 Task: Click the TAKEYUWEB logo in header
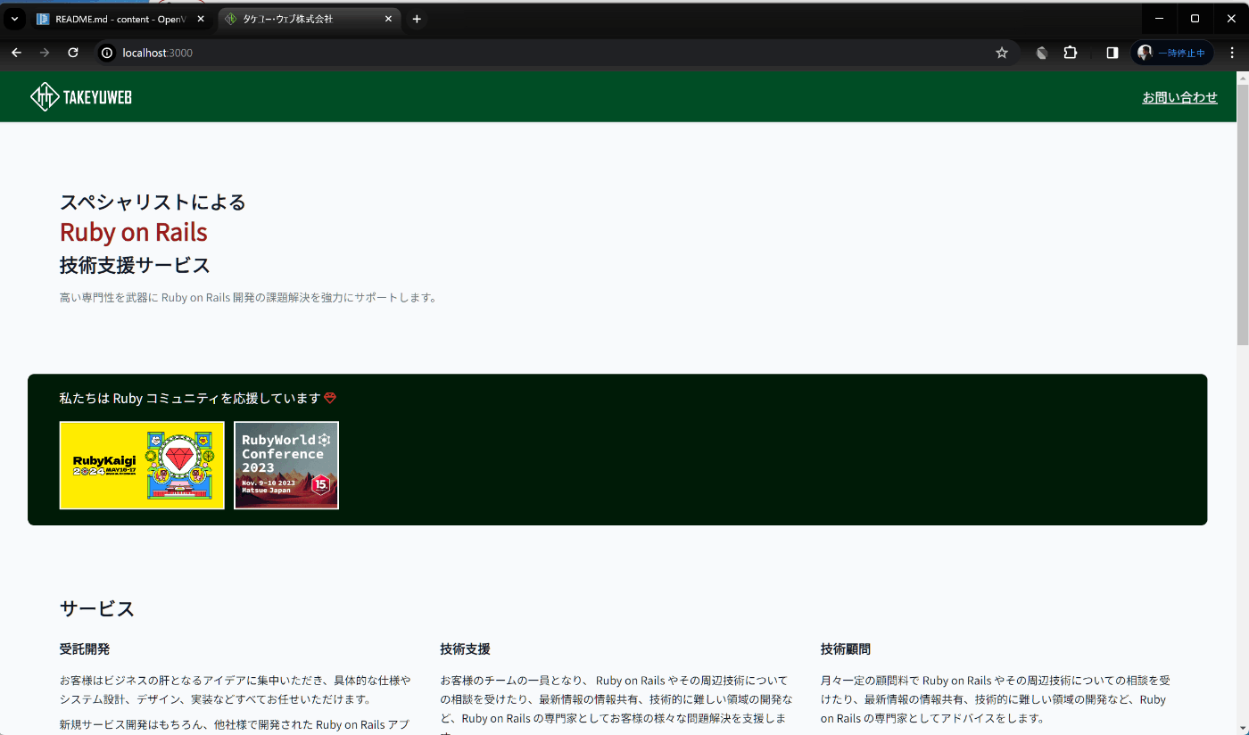click(81, 96)
